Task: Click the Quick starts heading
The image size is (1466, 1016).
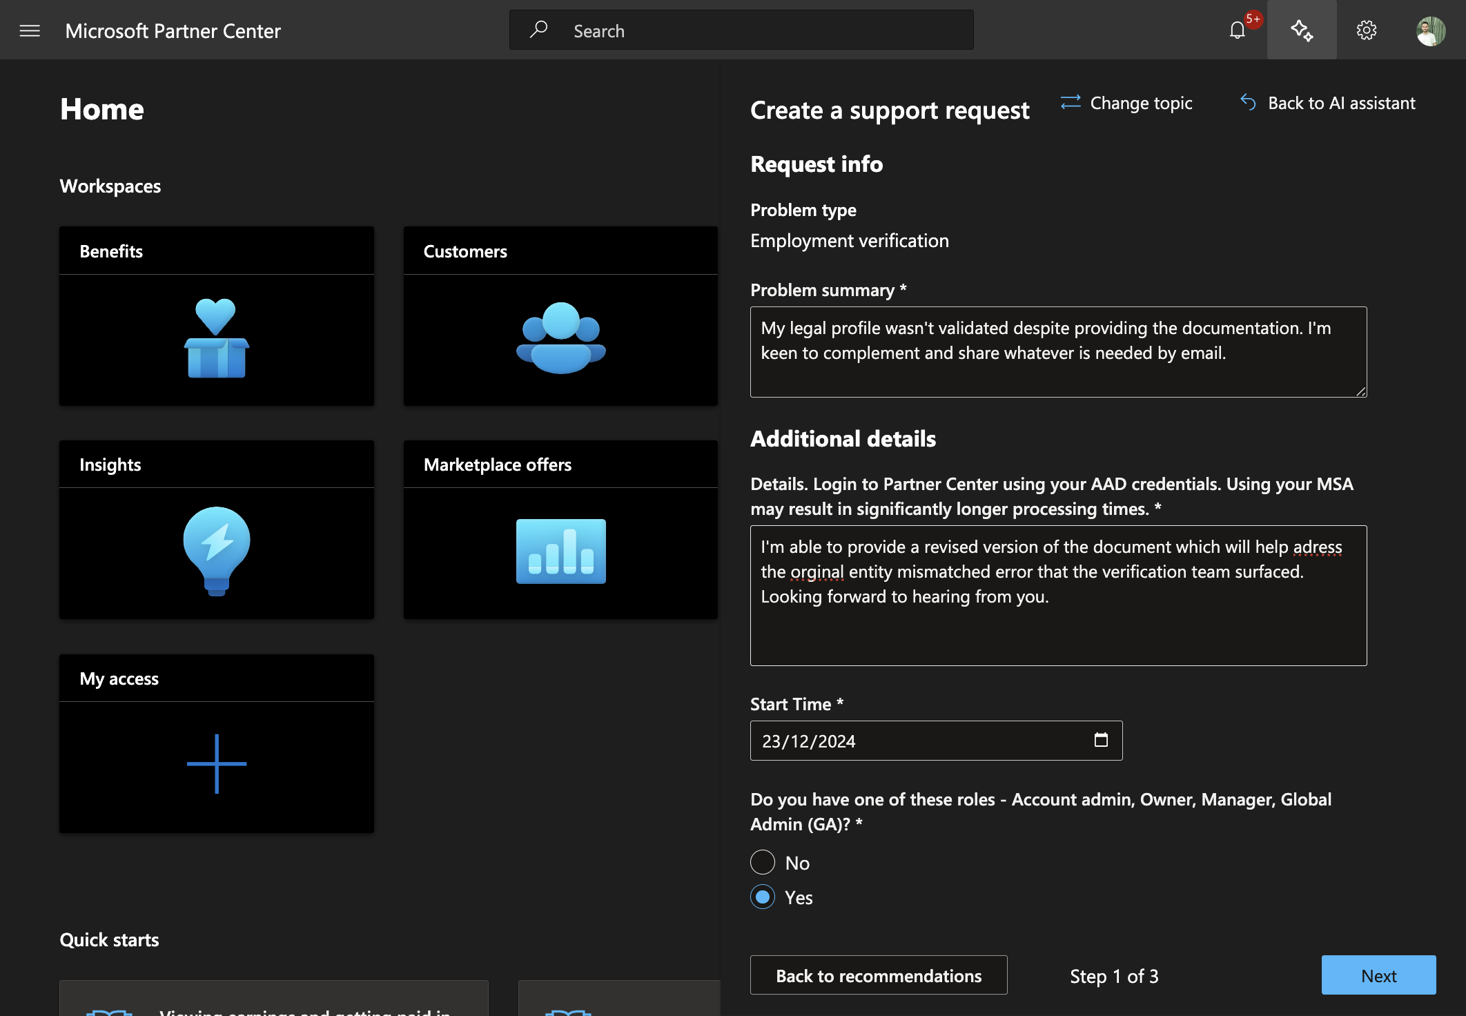Action: (x=109, y=939)
